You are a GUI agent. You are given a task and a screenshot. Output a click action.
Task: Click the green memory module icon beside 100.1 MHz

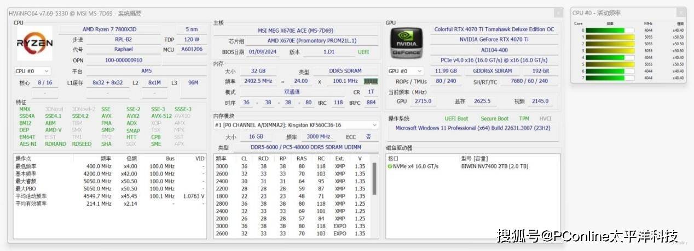[371, 81]
